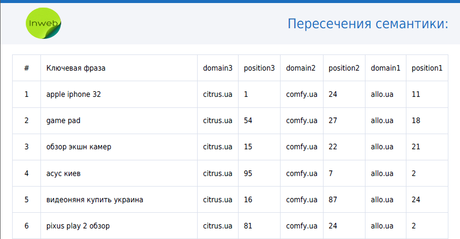Image resolution: width=460 pixels, height=239 pixels.
Task: Click comfy.ua in the 'обзор экшн камер' row
Action: [x=302, y=147]
